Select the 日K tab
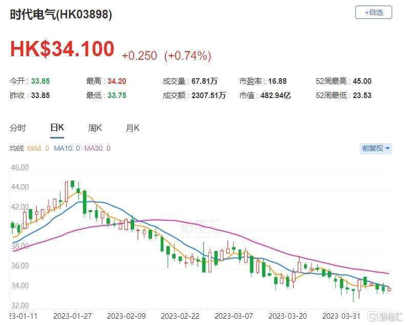This screenshot has height=325, width=406. coord(57,128)
